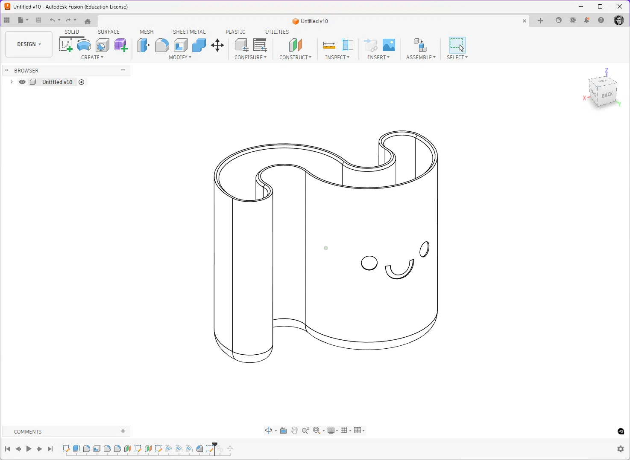Image resolution: width=630 pixels, height=460 pixels.
Task: Add a new comment with the plus button
Action: 123,431
